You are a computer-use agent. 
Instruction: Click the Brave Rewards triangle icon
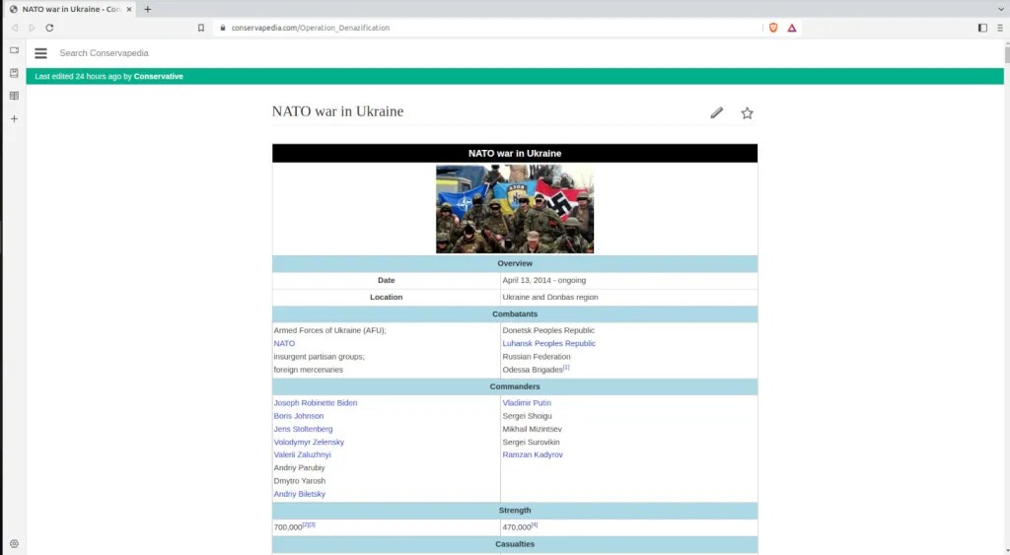792,28
